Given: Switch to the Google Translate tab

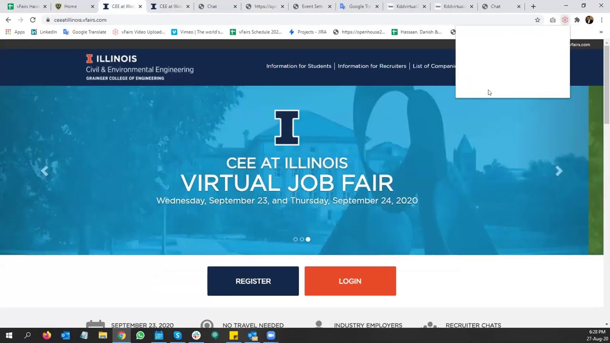Looking at the screenshot, I should coord(358,6).
